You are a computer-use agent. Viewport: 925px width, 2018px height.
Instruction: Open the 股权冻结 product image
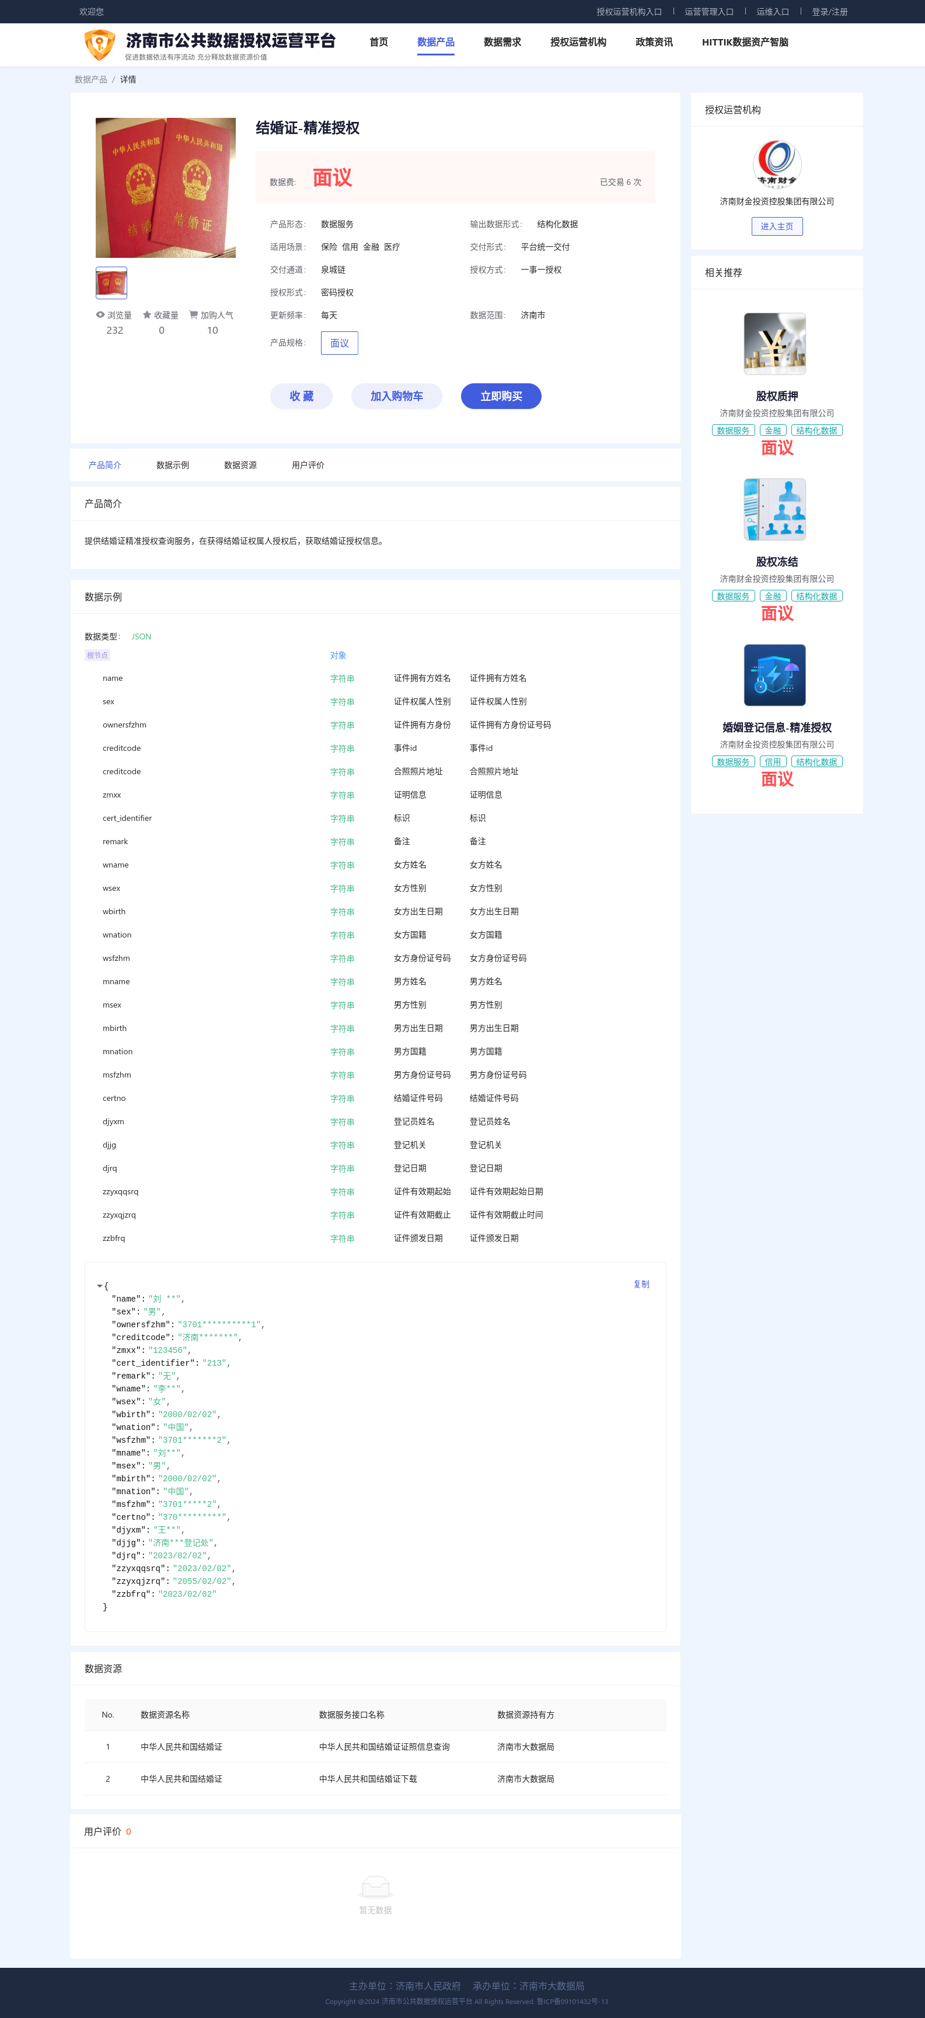[774, 509]
